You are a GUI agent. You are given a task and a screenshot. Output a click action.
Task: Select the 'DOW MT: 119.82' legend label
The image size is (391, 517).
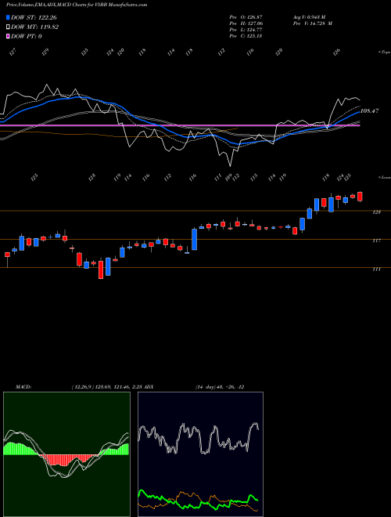(x=34, y=27)
